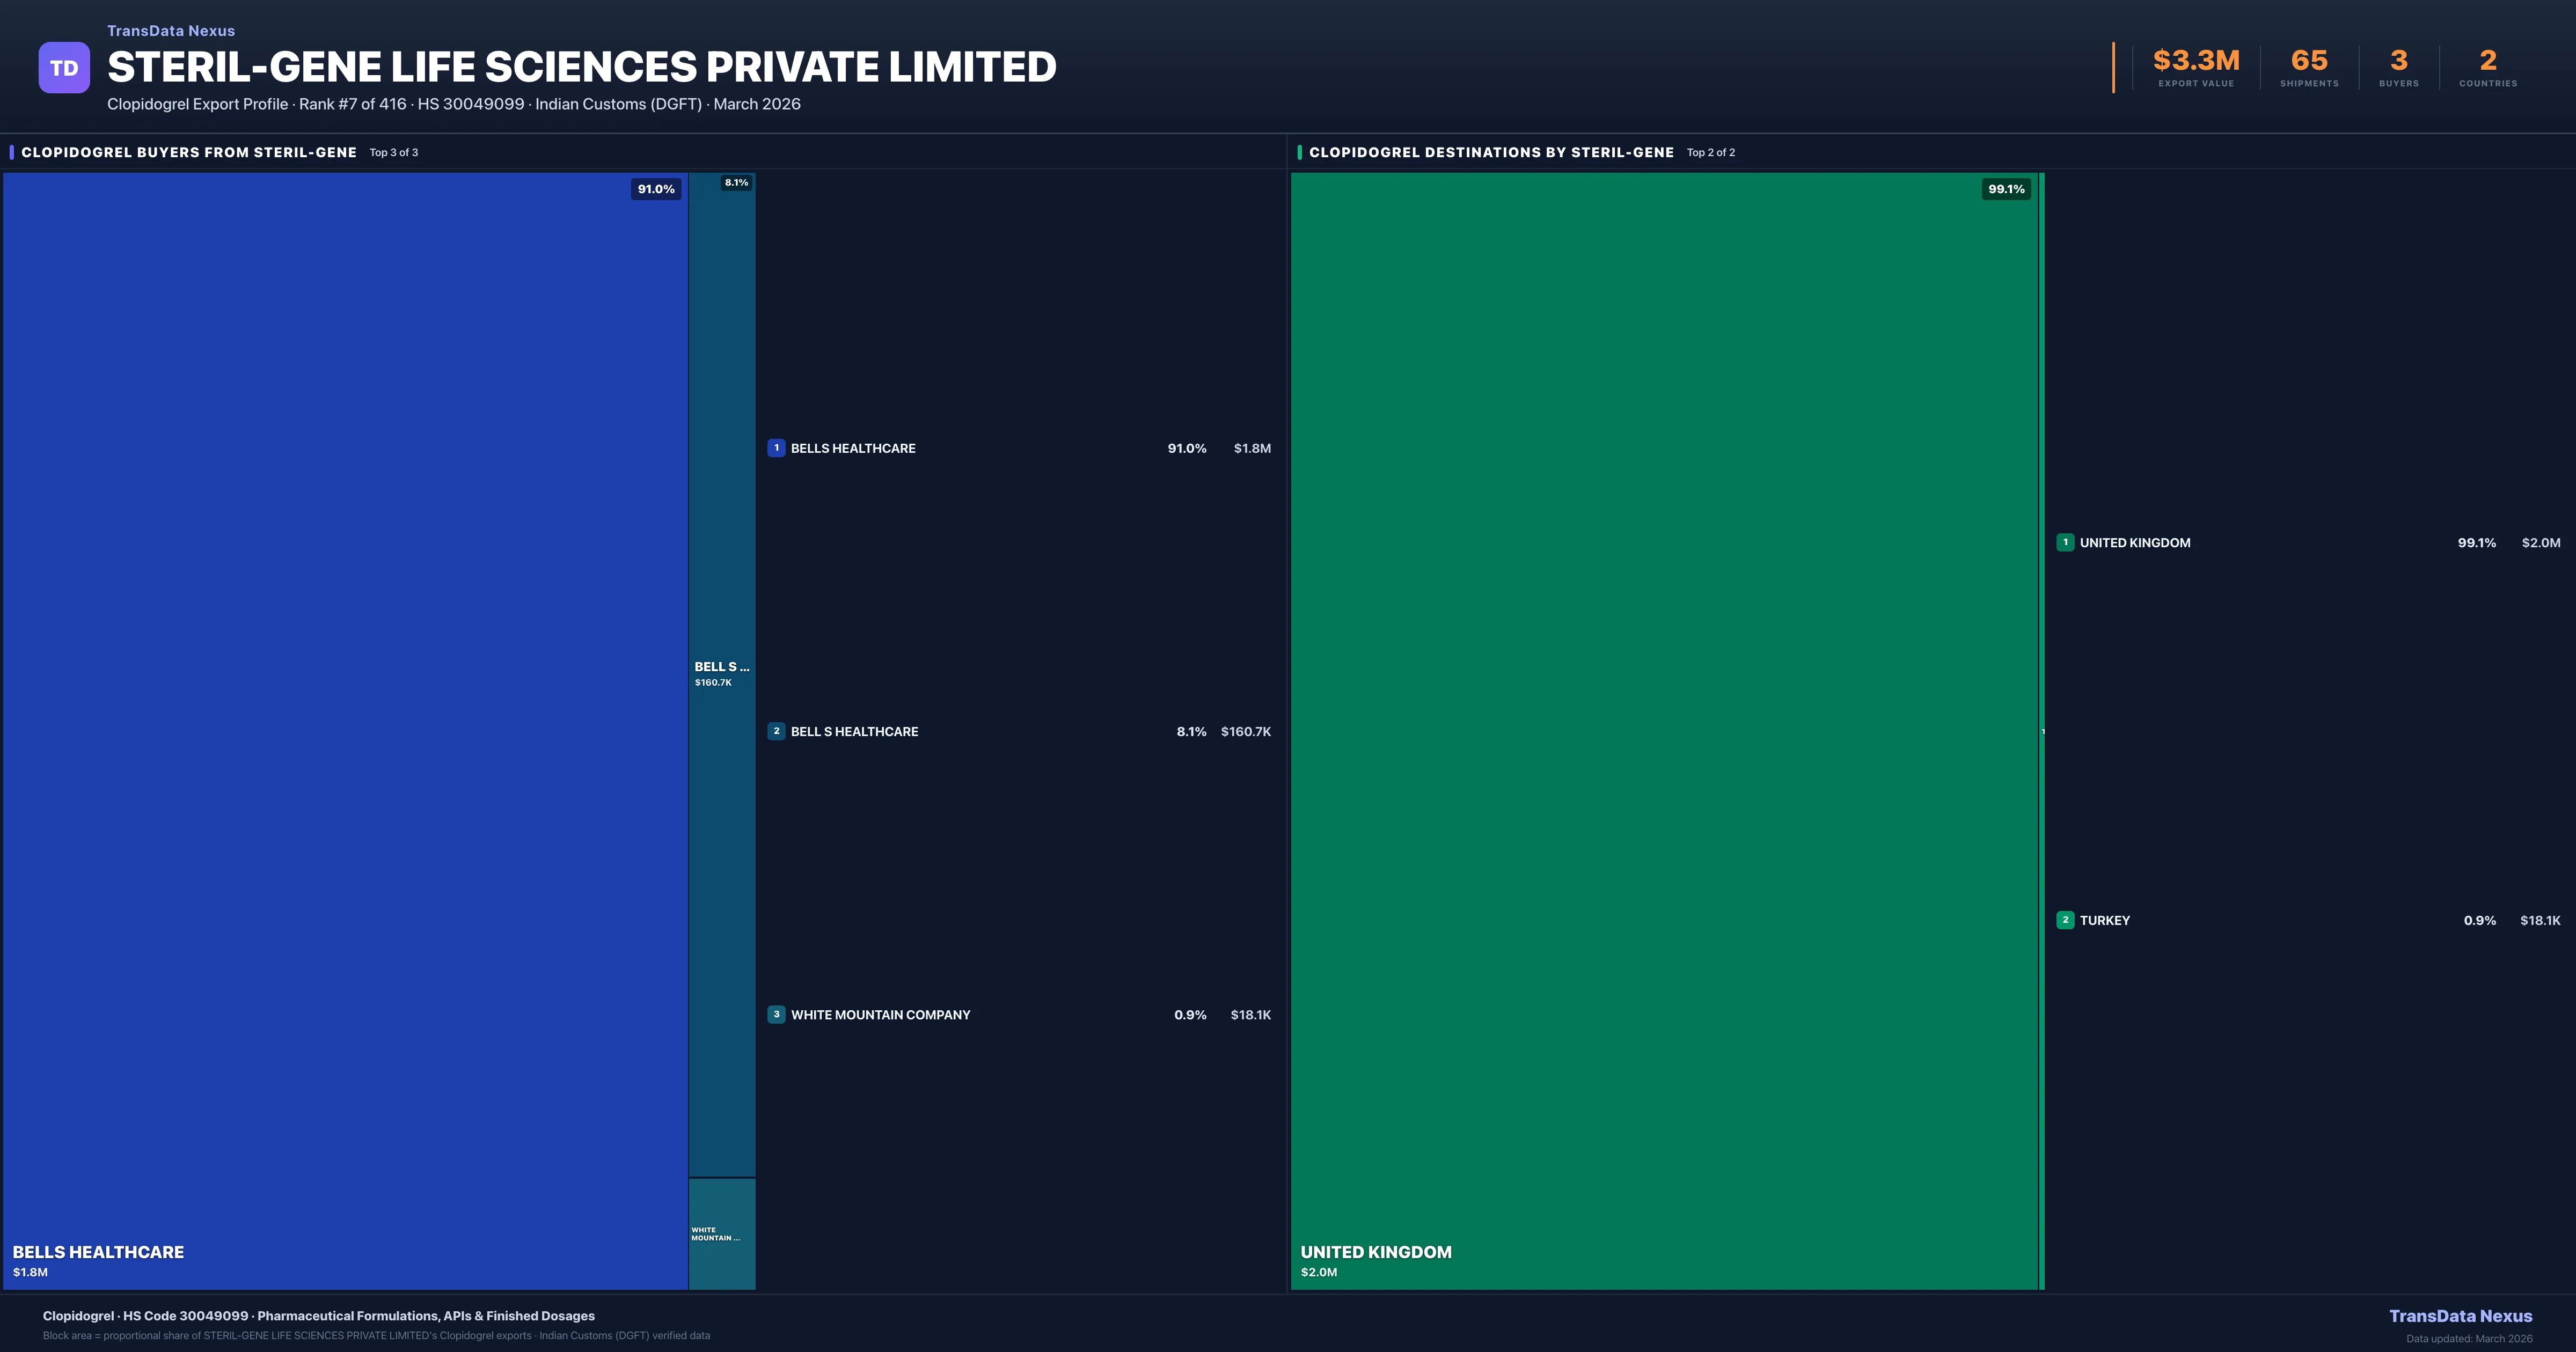This screenshot has height=1352, width=2576.
Task: Click rank badge 2 beside Bell S Healthcare
Action: point(776,731)
